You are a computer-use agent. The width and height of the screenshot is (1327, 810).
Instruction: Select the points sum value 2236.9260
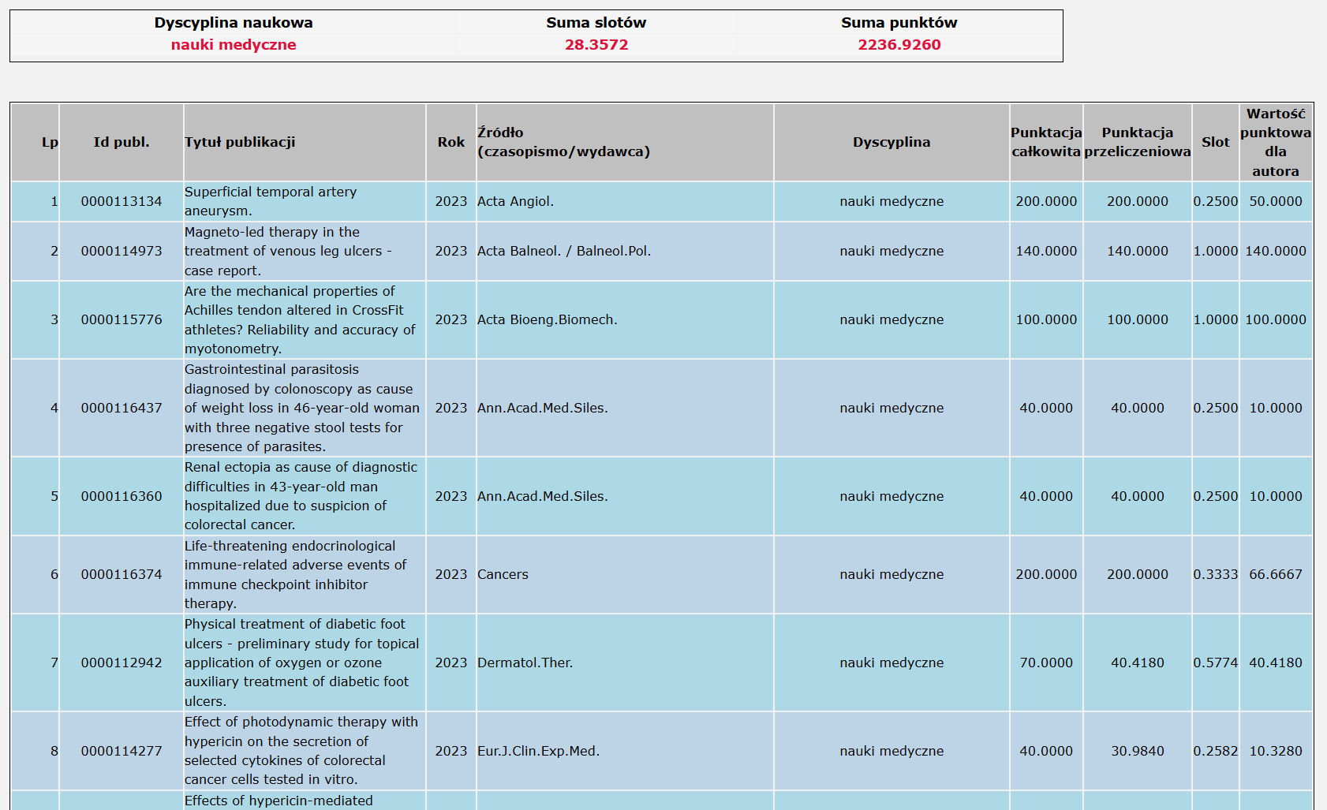899,45
